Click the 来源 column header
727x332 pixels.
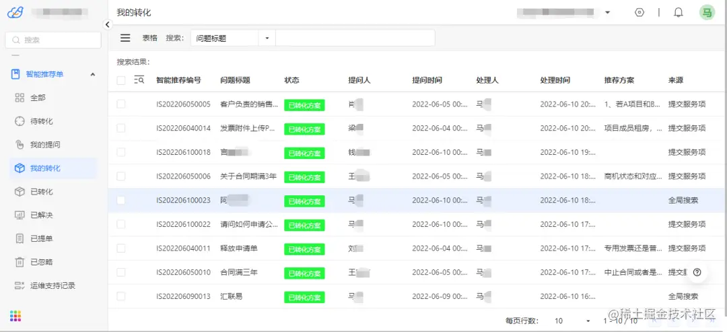[676, 80]
